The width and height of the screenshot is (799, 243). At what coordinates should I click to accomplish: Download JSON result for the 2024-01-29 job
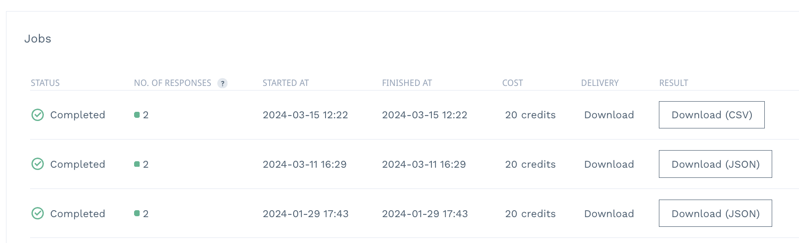coord(715,213)
